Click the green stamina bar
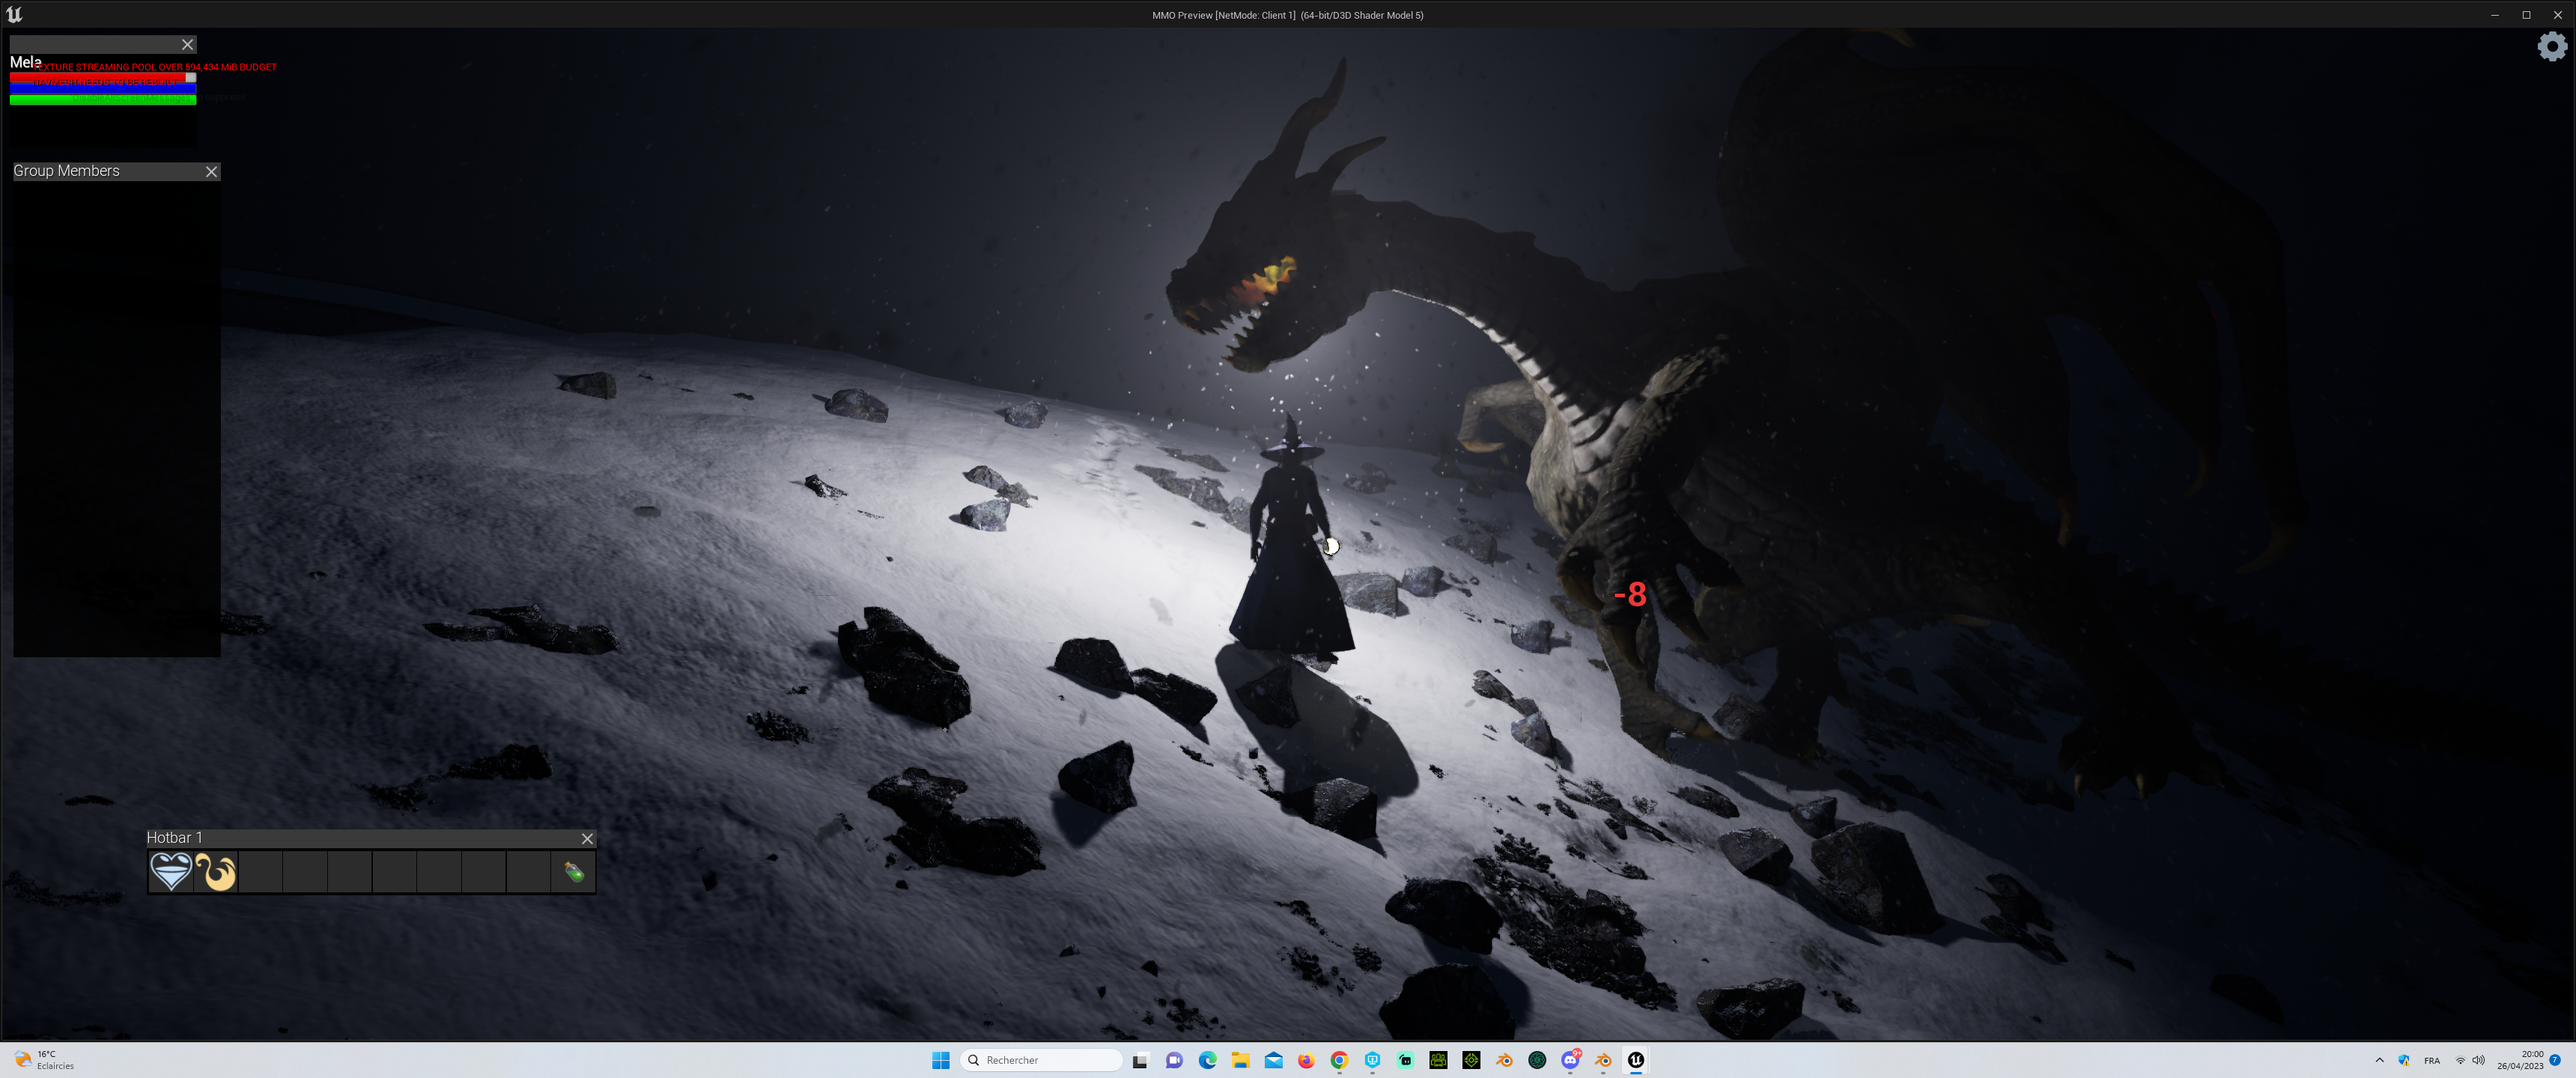2576x1078 pixels. [103, 99]
